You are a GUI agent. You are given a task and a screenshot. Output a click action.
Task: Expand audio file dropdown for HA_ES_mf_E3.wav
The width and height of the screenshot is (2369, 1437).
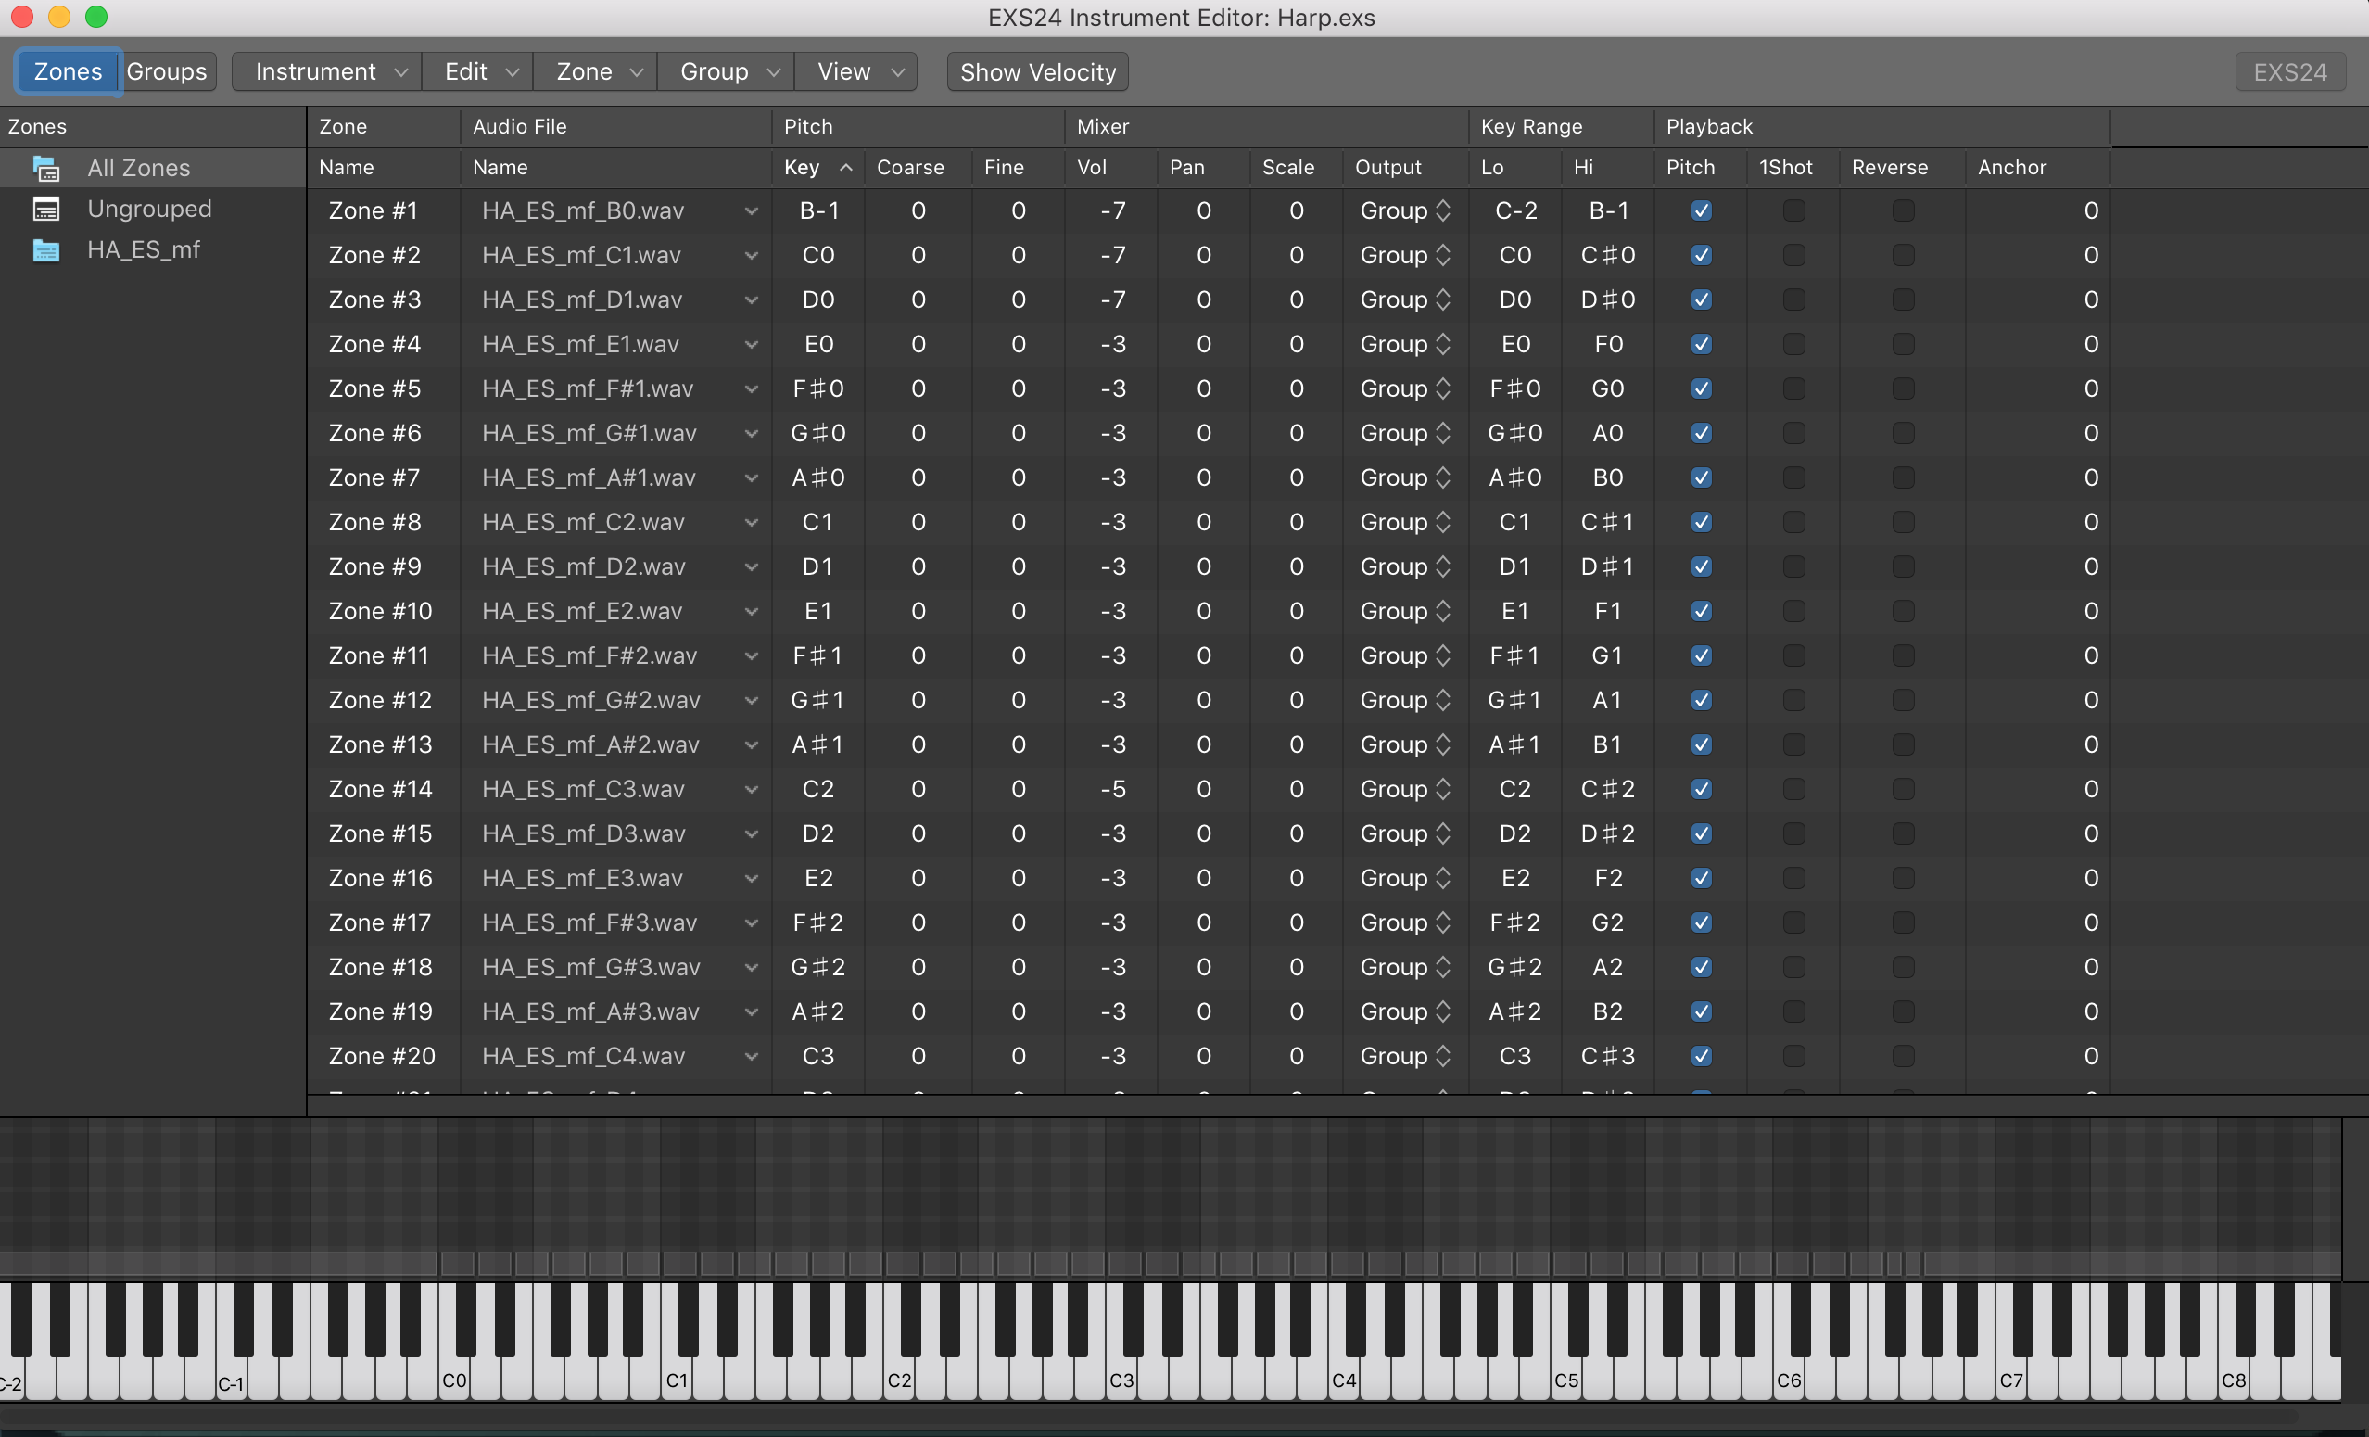coord(751,878)
